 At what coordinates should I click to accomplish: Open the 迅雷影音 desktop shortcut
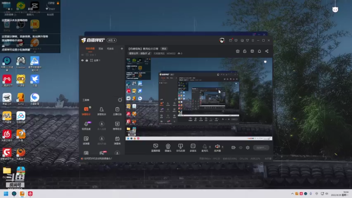pos(35,99)
